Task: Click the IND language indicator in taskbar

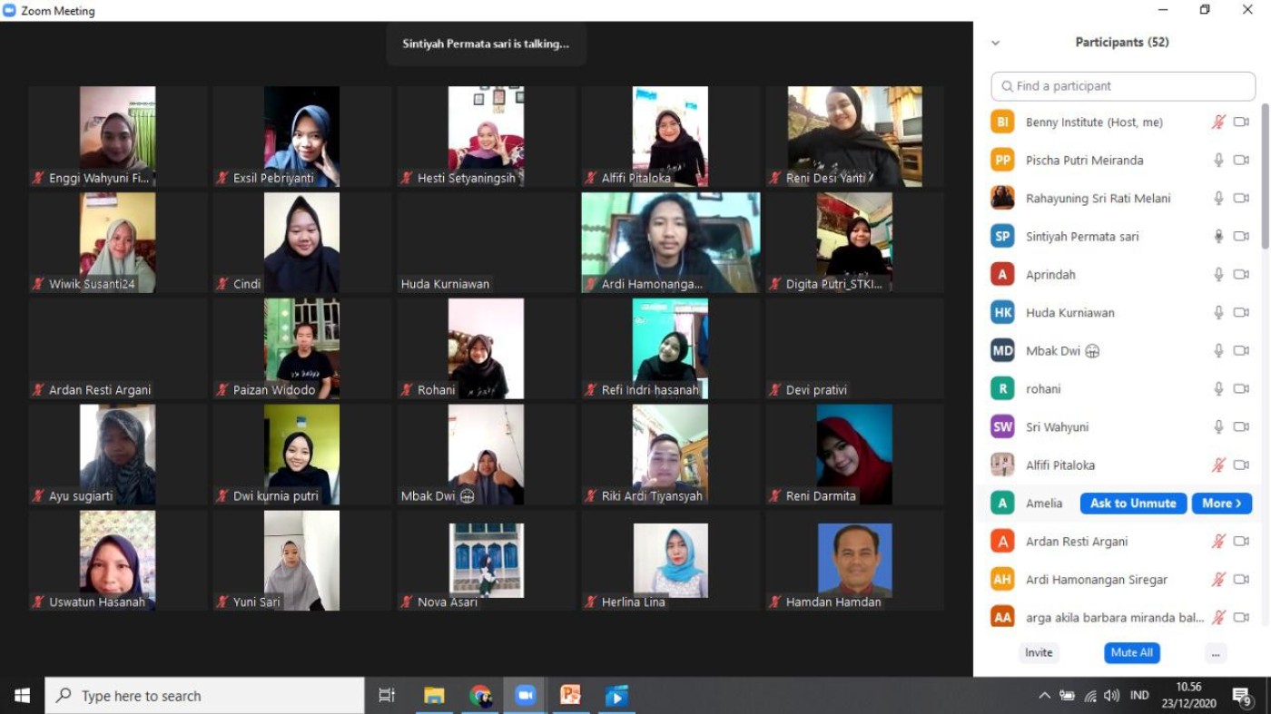Action: tap(1139, 696)
